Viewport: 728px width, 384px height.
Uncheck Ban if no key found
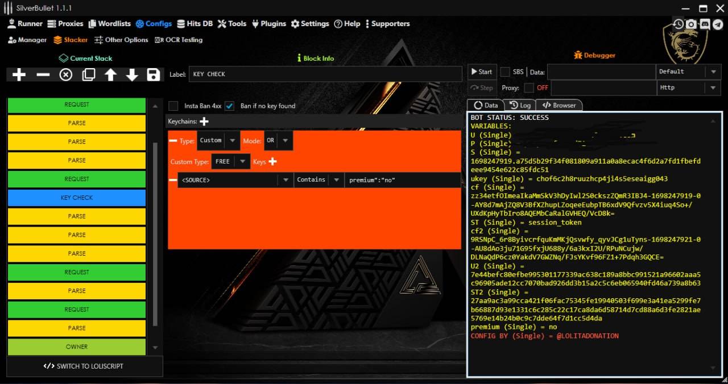pyautogui.click(x=229, y=106)
